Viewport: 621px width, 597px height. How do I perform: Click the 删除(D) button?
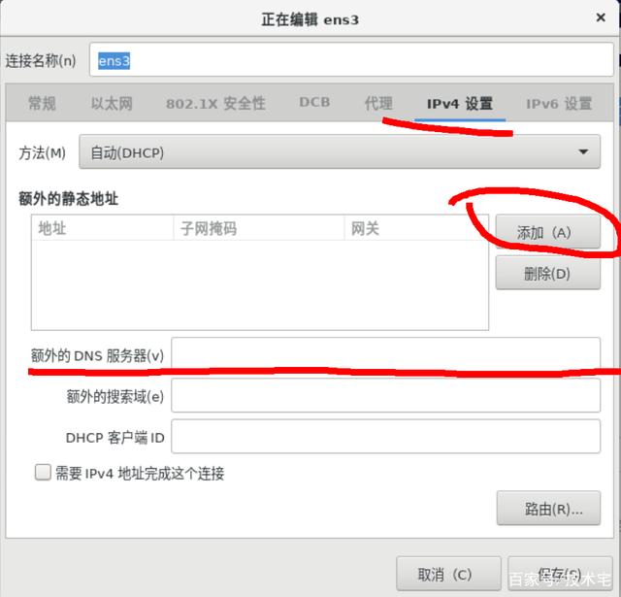(547, 273)
